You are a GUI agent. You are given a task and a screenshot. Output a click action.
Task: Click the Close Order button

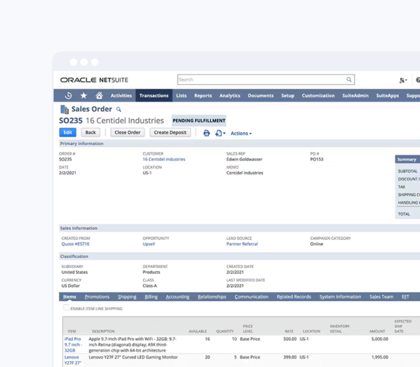[x=128, y=132]
